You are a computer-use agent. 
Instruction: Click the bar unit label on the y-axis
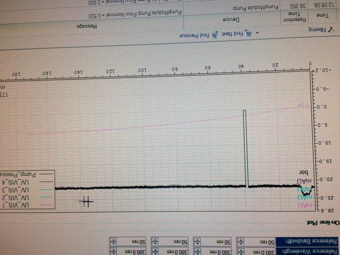[303, 172]
